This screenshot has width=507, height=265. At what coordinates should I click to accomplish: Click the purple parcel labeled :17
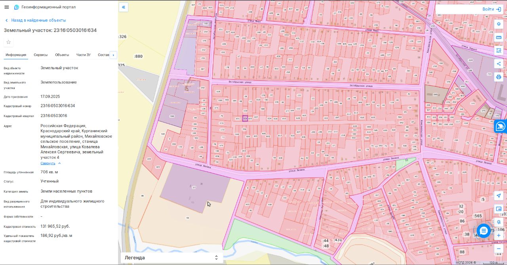click(x=194, y=187)
